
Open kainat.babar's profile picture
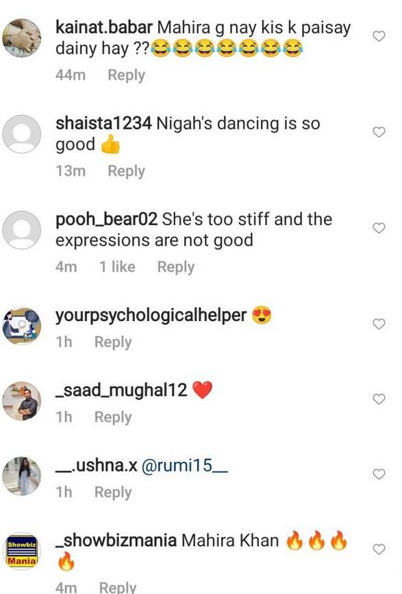pos(22,38)
